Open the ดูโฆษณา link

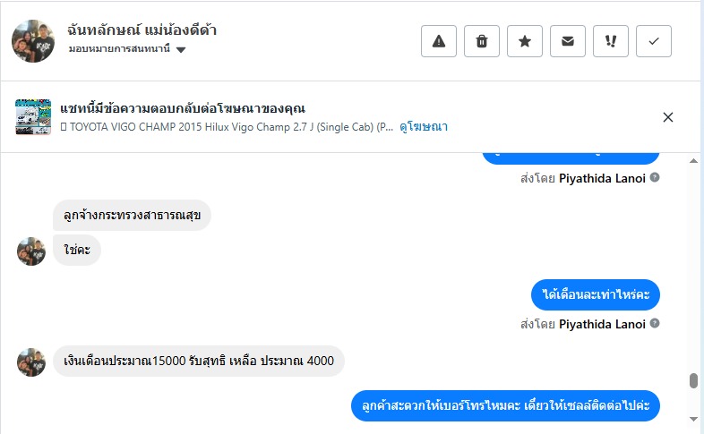pyautogui.click(x=424, y=127)
